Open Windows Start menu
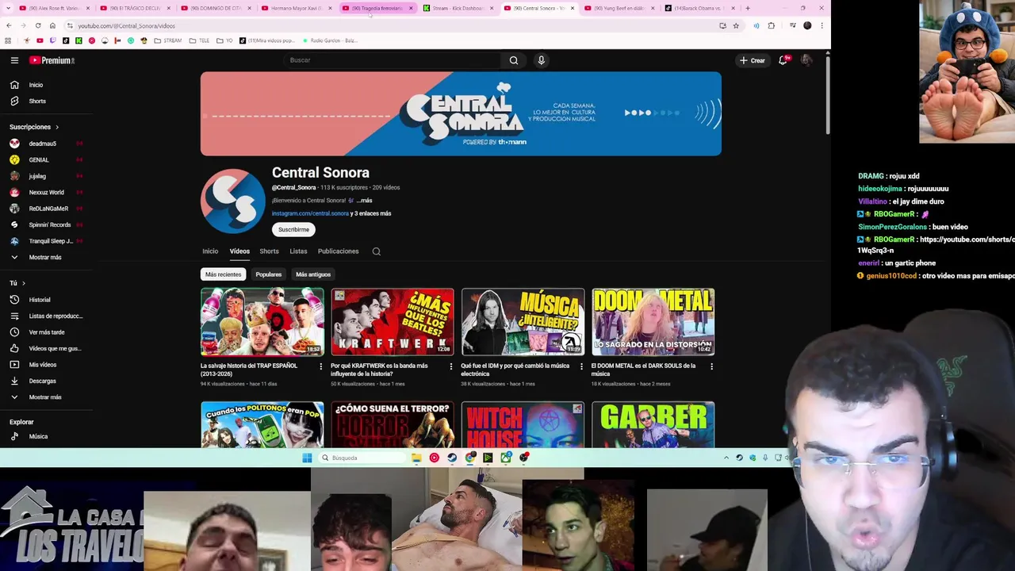This screenshot has height=571, width=1015. (x=307, y=458)
